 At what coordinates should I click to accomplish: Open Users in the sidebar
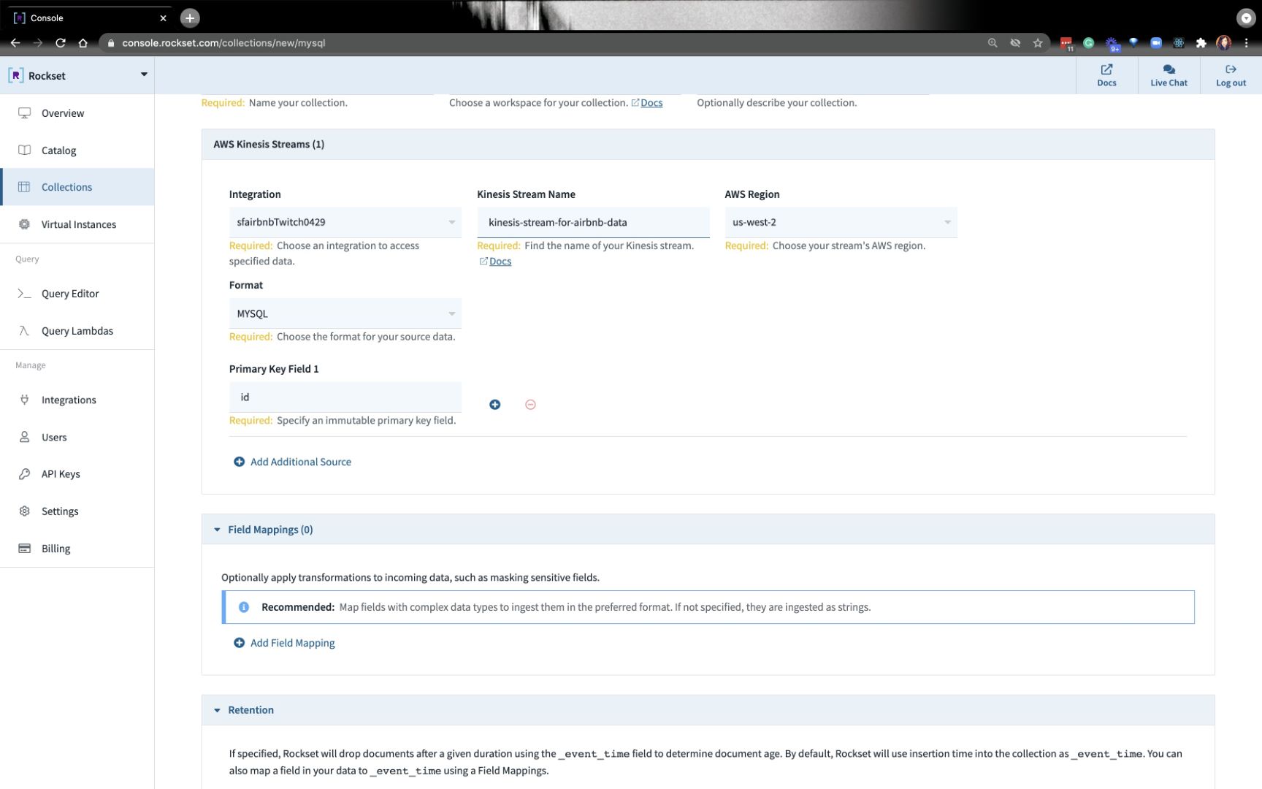coord(77,437)
